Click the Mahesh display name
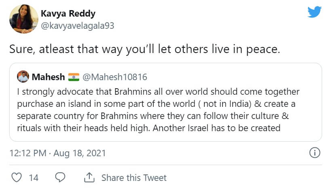 tap(48, 77)
